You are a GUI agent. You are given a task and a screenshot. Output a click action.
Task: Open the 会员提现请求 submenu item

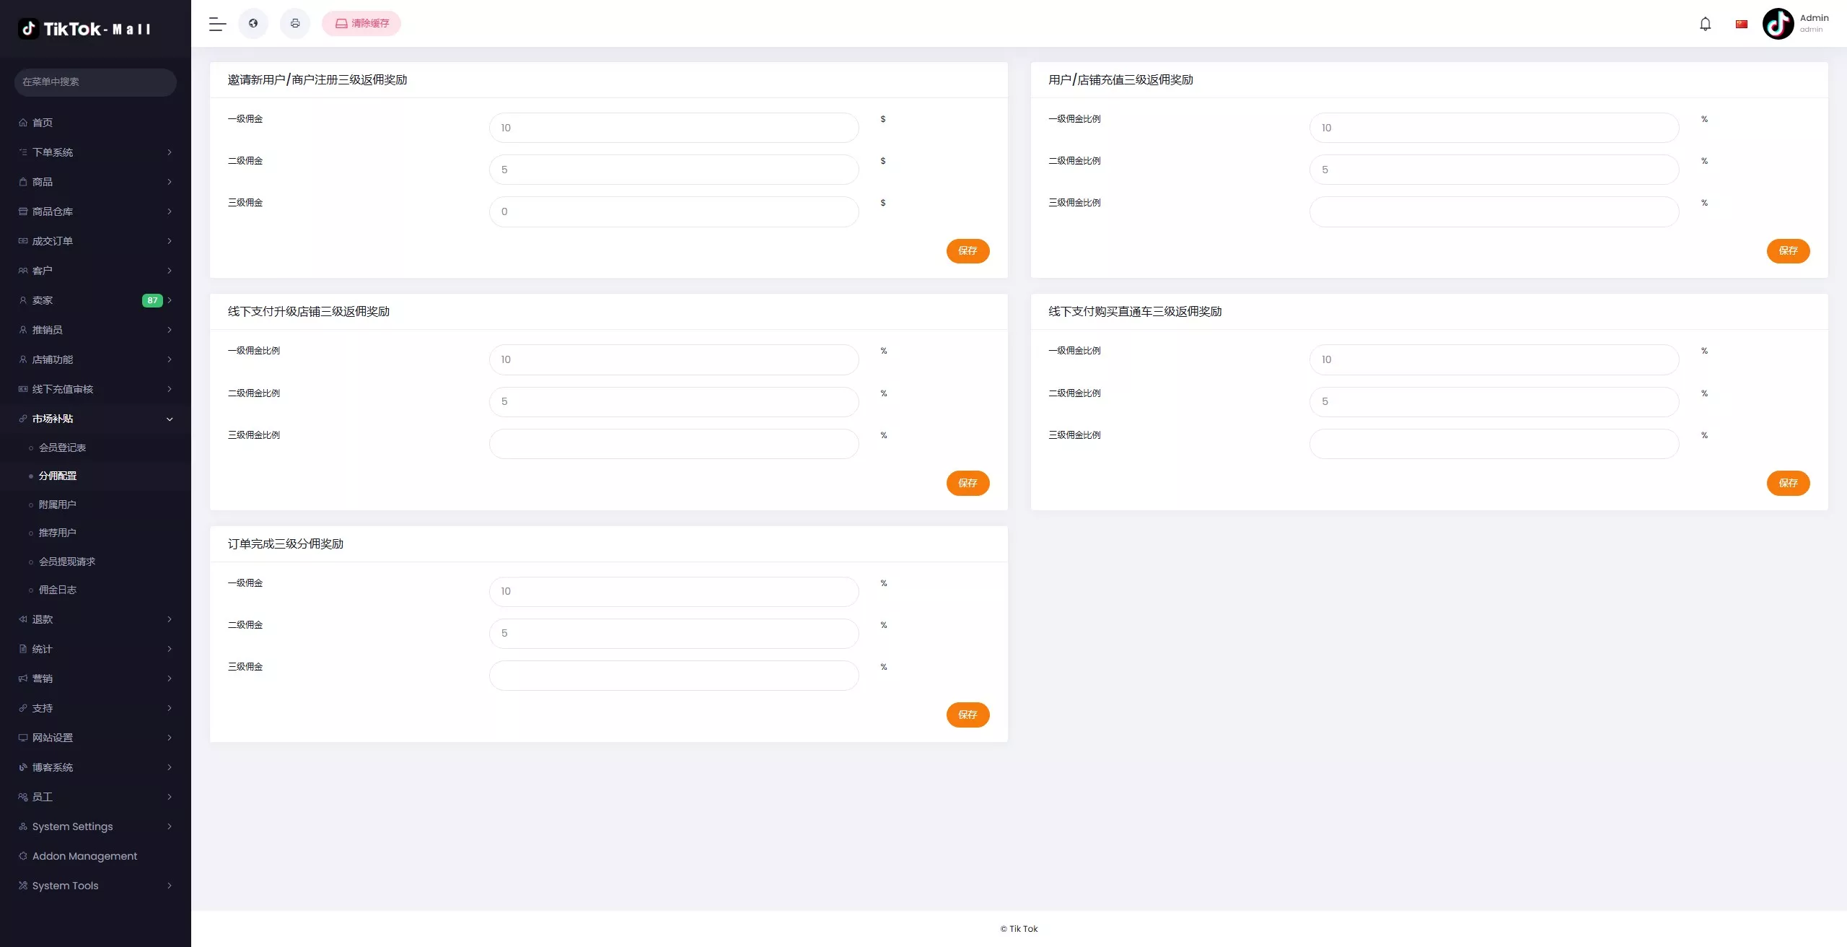click(67, 562)
